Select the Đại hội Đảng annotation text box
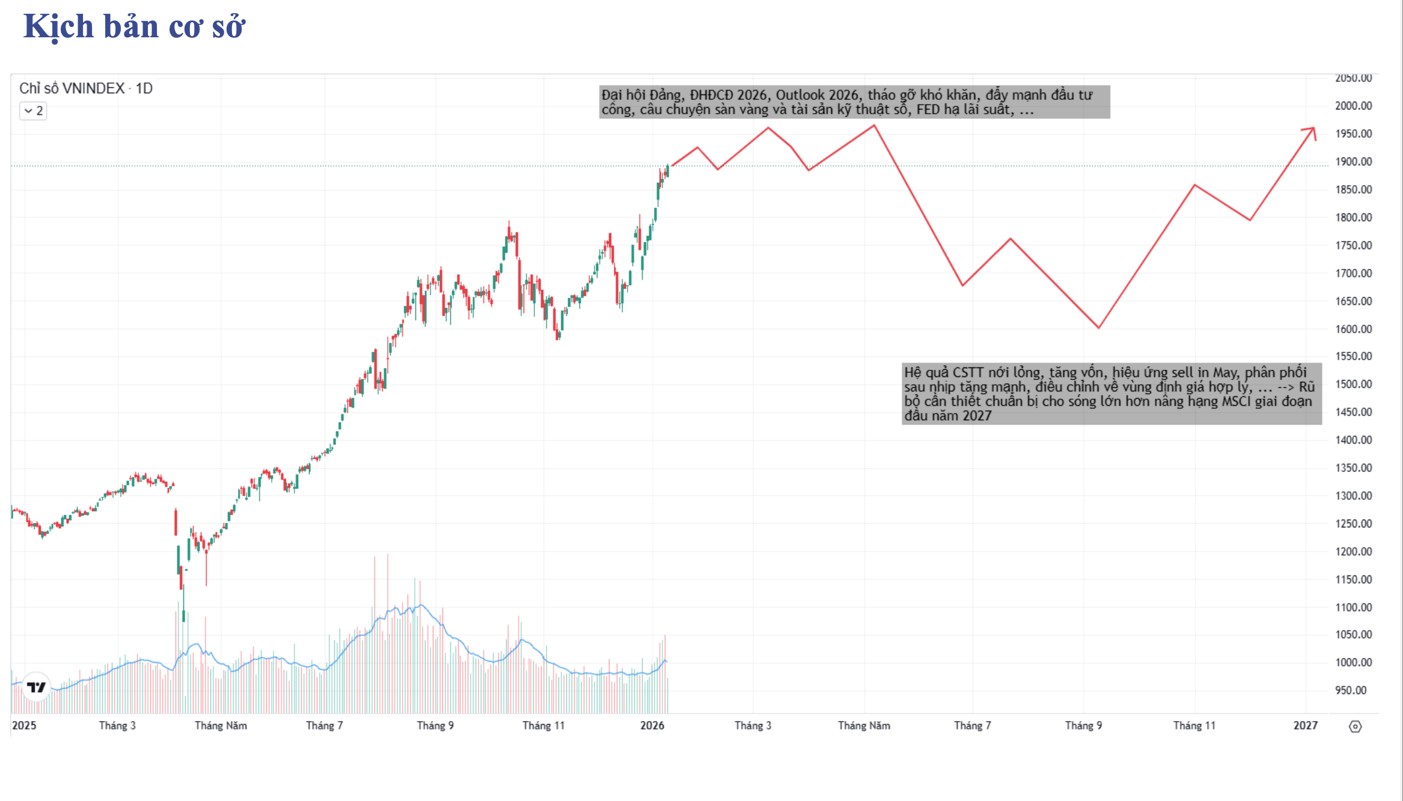The height and width of the screenshot is (801, 1403). pyautogui.click(x=854, y=102)
